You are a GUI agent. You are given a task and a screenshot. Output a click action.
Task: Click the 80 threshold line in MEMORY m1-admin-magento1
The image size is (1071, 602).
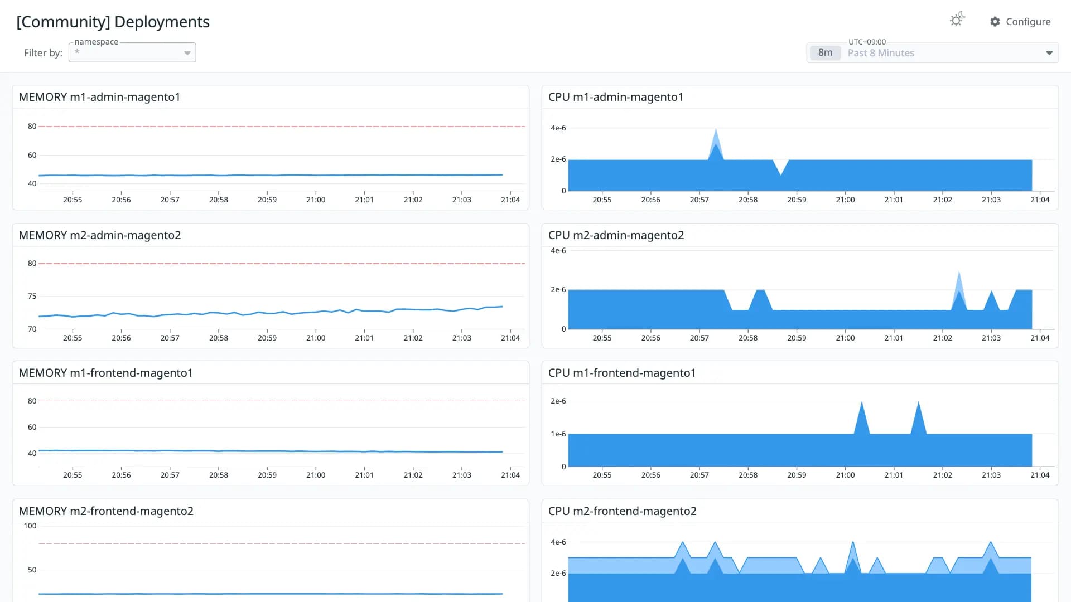(282, 127)
